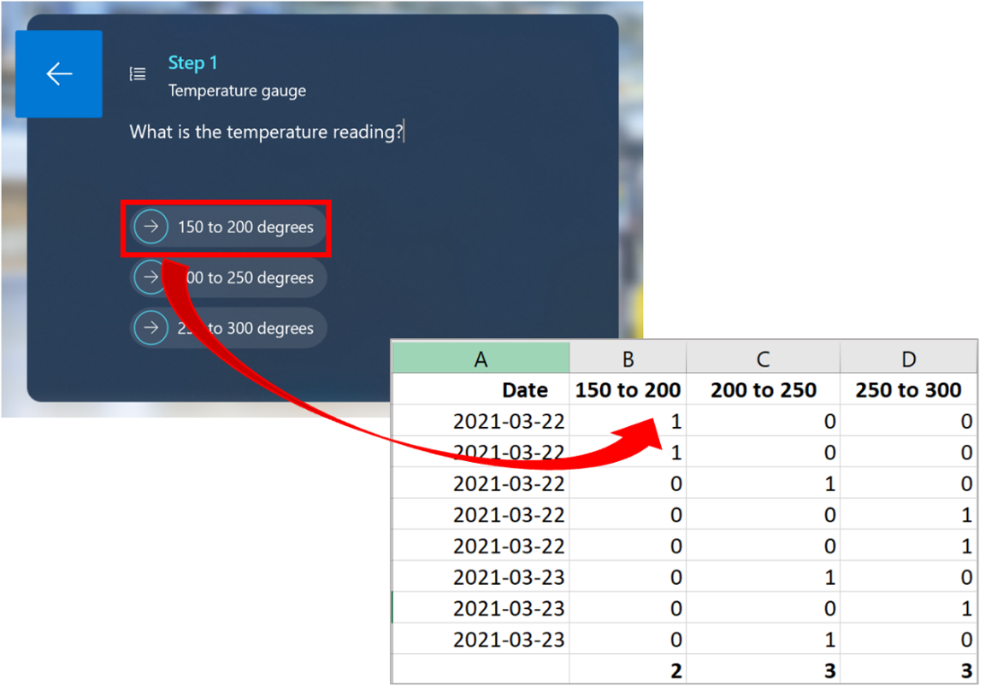Screen dimensions: 985x690
Task: Click the arrow icon on '150 to 200 degrees'
Action: click(x=150, y=226)
